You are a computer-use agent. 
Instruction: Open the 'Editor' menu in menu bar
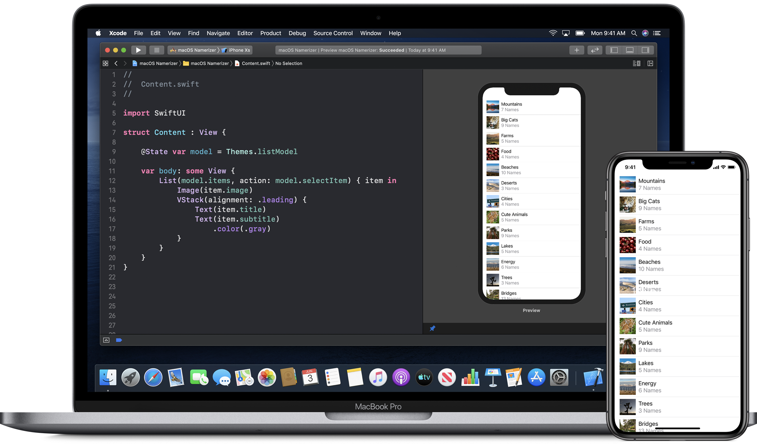[x=244, y=33]
